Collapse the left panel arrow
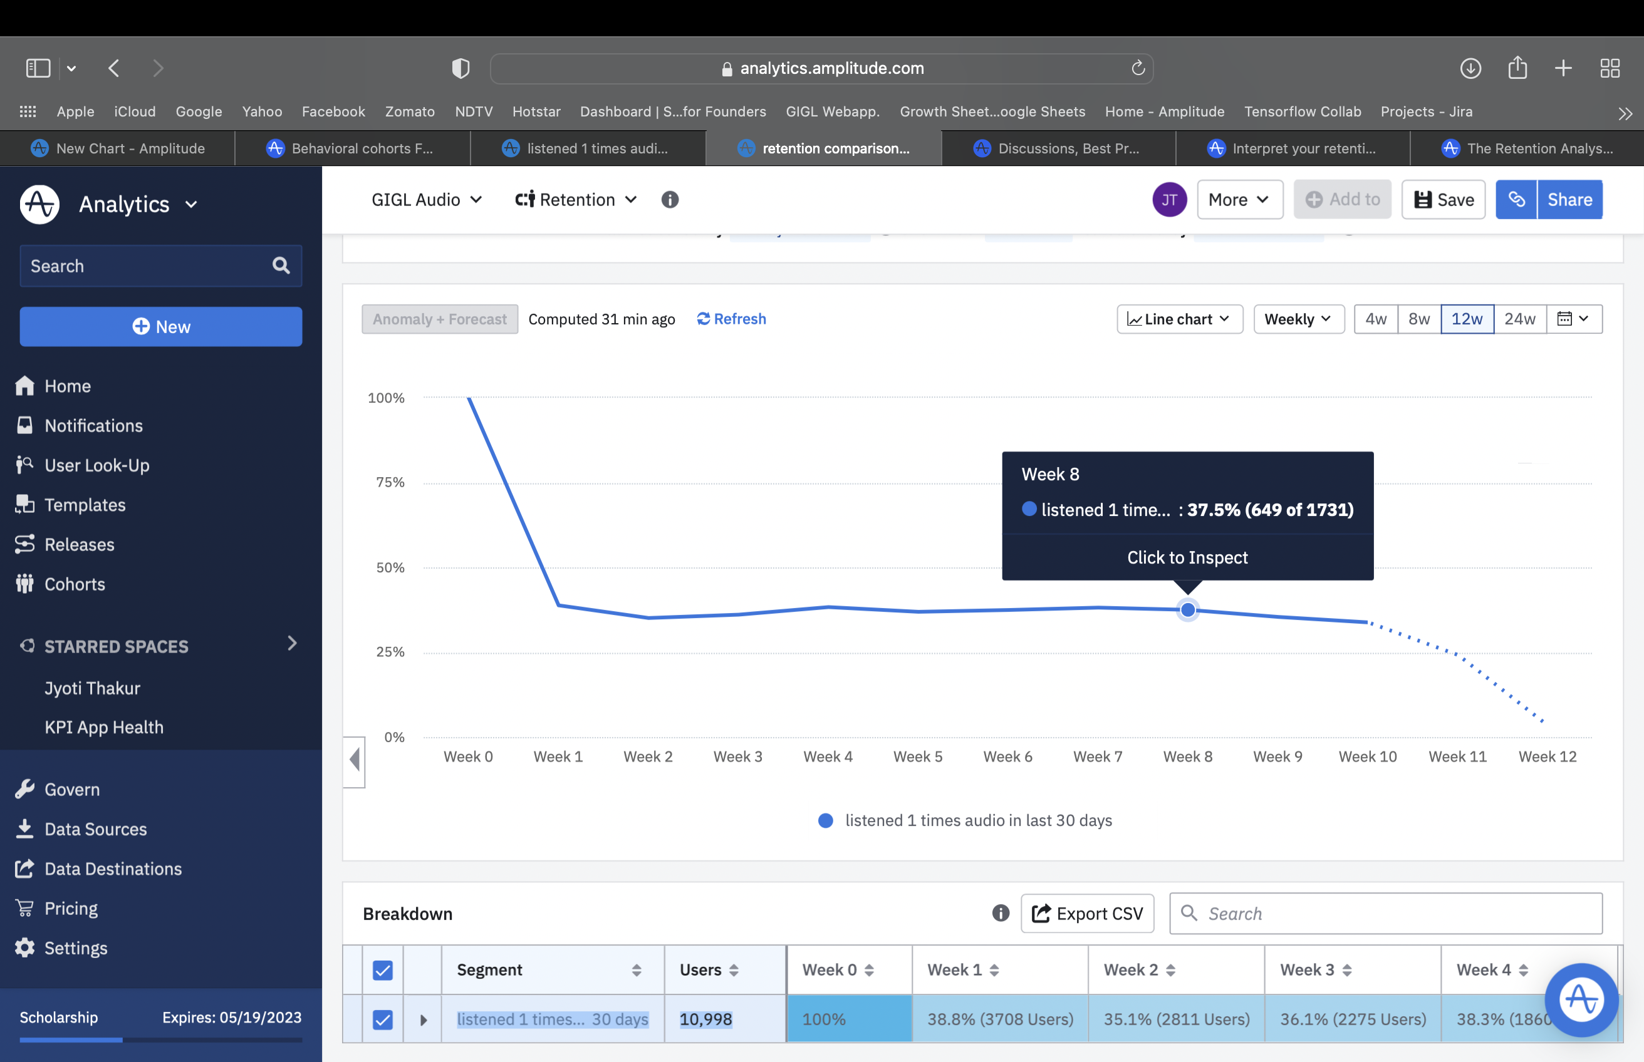 [x=355, y=760]
